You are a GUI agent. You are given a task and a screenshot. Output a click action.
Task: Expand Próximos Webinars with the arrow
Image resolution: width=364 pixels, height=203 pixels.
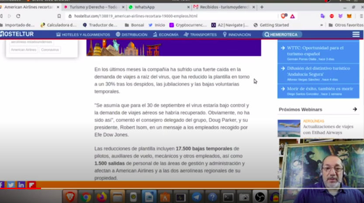click(355, 109)
